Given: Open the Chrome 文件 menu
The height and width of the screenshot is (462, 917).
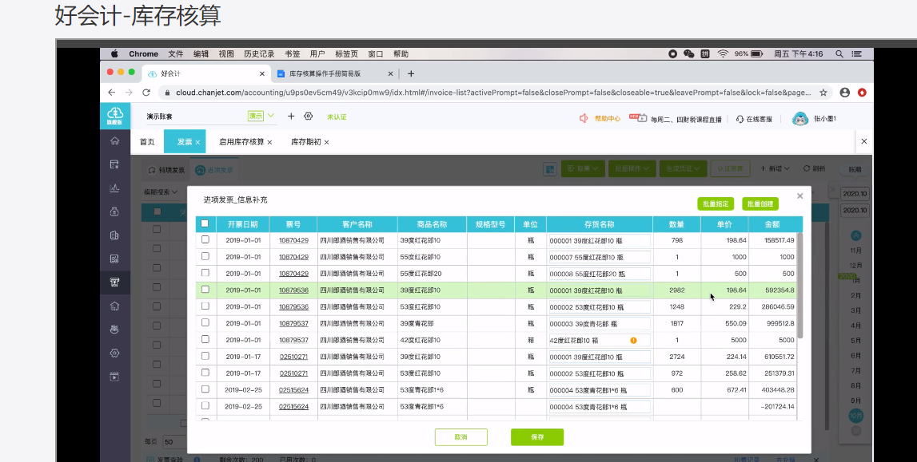Looking at the screenshot, I should 175,53.
